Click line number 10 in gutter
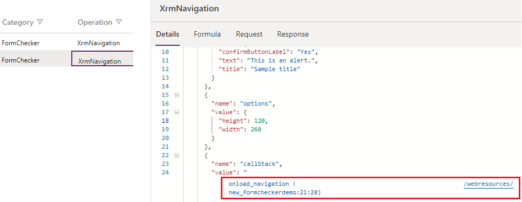Viewport: 522px width, 202px height. [165, 52]
